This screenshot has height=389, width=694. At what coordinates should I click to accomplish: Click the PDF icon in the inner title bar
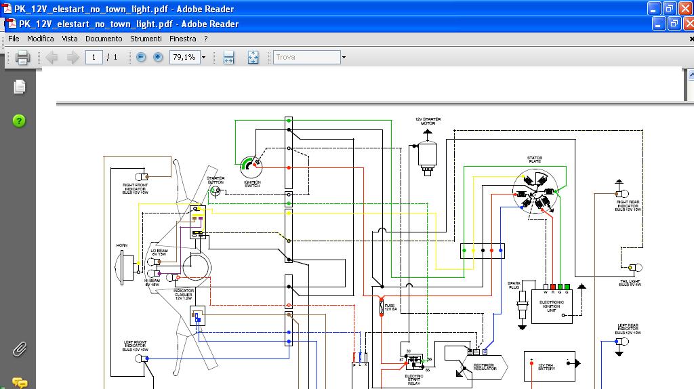tap(12, 24)
